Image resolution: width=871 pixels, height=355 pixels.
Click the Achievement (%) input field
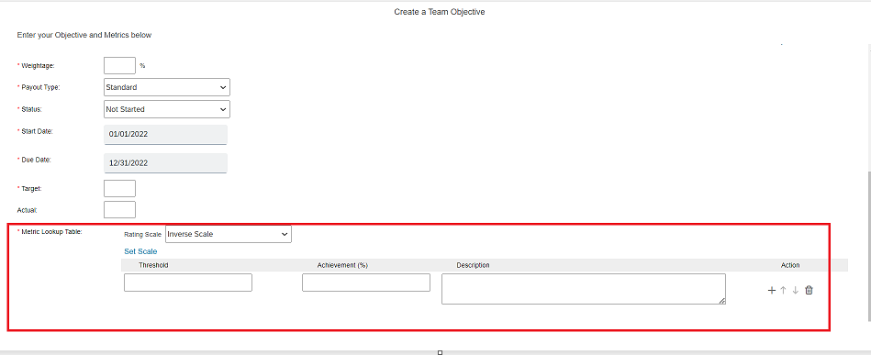click(x=366, y=283)
